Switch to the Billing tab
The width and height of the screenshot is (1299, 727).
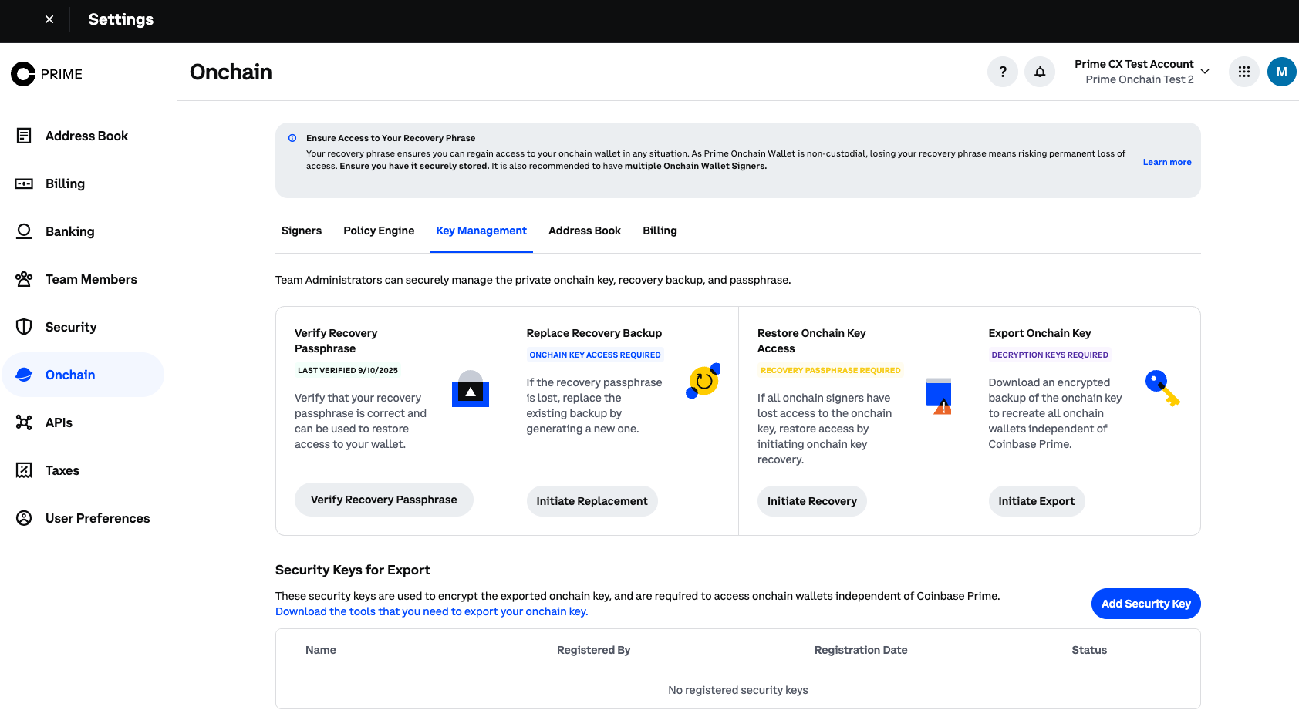(660, 231)
